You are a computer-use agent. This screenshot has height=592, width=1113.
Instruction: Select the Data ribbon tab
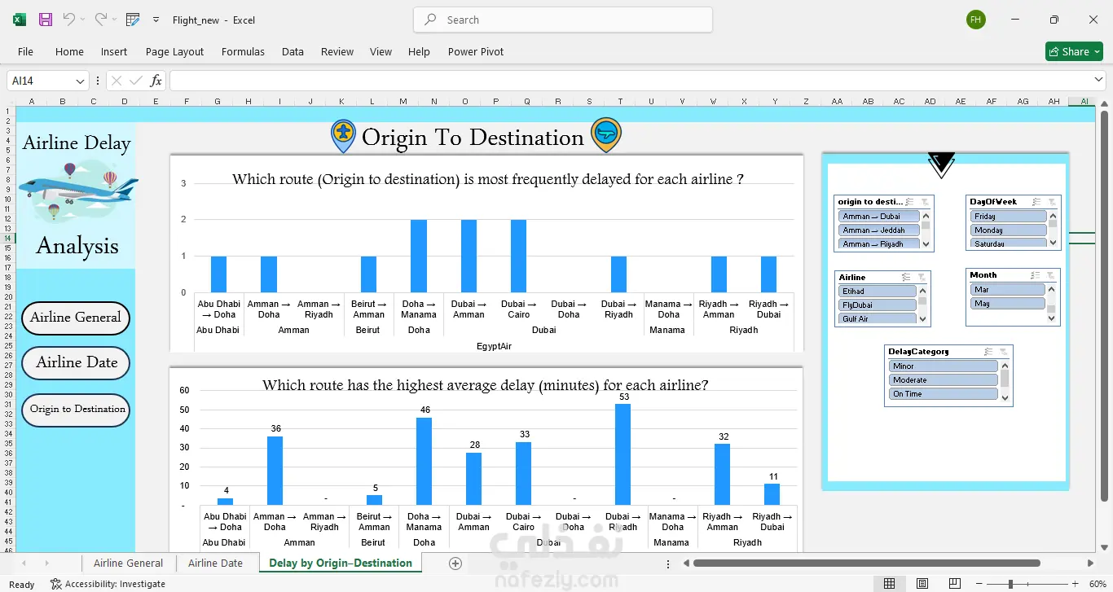(293, 51)
